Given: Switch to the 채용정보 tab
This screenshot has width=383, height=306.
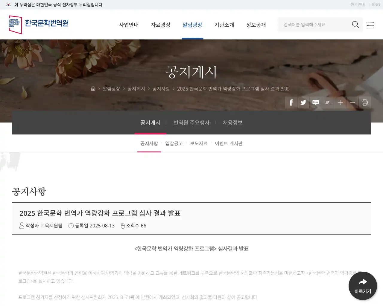Looking at the screenshot, I should click(233, 123).
